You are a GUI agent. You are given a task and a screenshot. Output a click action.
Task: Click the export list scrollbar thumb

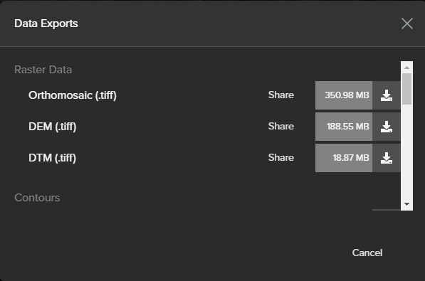[x=406, y=89]
